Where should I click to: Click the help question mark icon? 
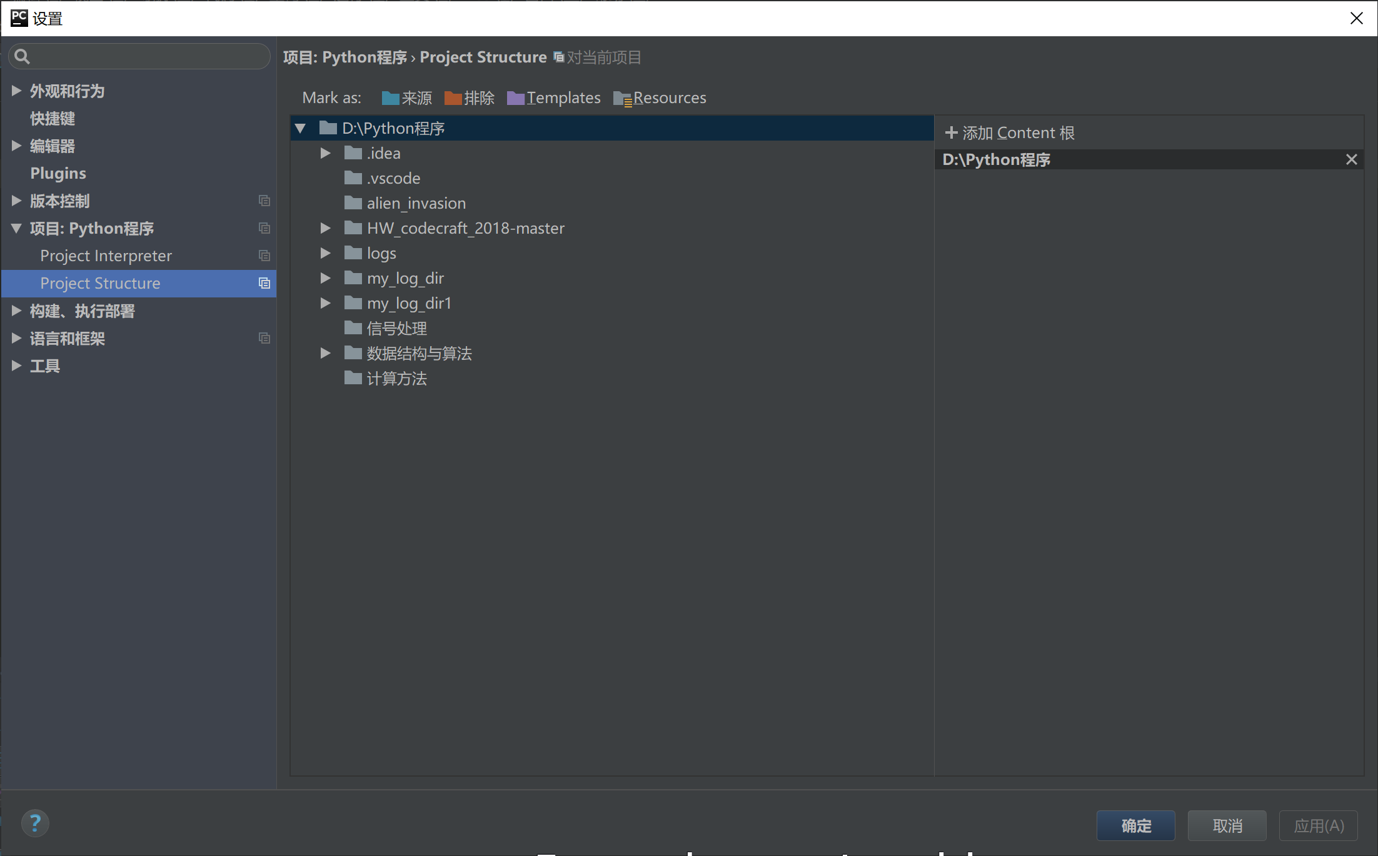click(35, 824)
